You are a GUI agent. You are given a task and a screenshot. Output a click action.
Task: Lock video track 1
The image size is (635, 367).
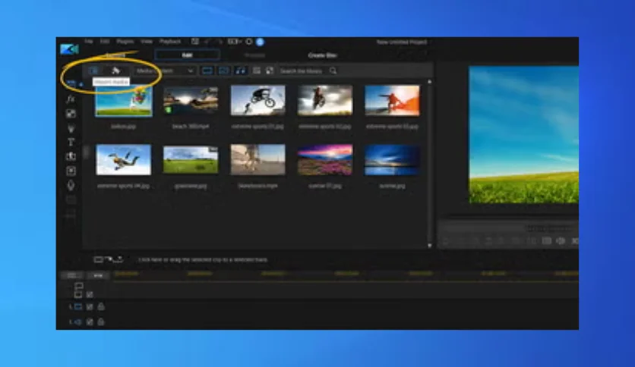(x=101, y=307)
